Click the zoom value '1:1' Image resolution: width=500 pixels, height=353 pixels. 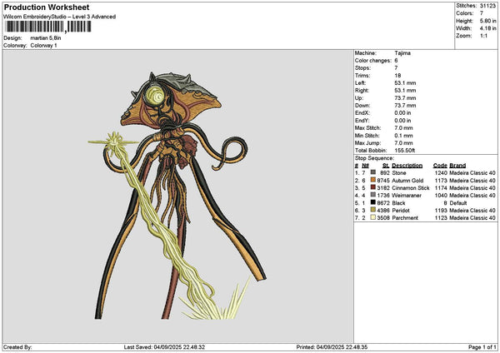pos(483,36)
